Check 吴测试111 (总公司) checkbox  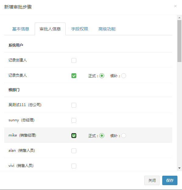[74, 105]
